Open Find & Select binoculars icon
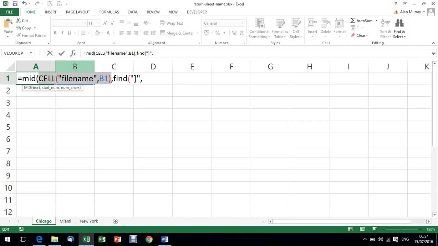The image size is (438, 246). [399, 24]
